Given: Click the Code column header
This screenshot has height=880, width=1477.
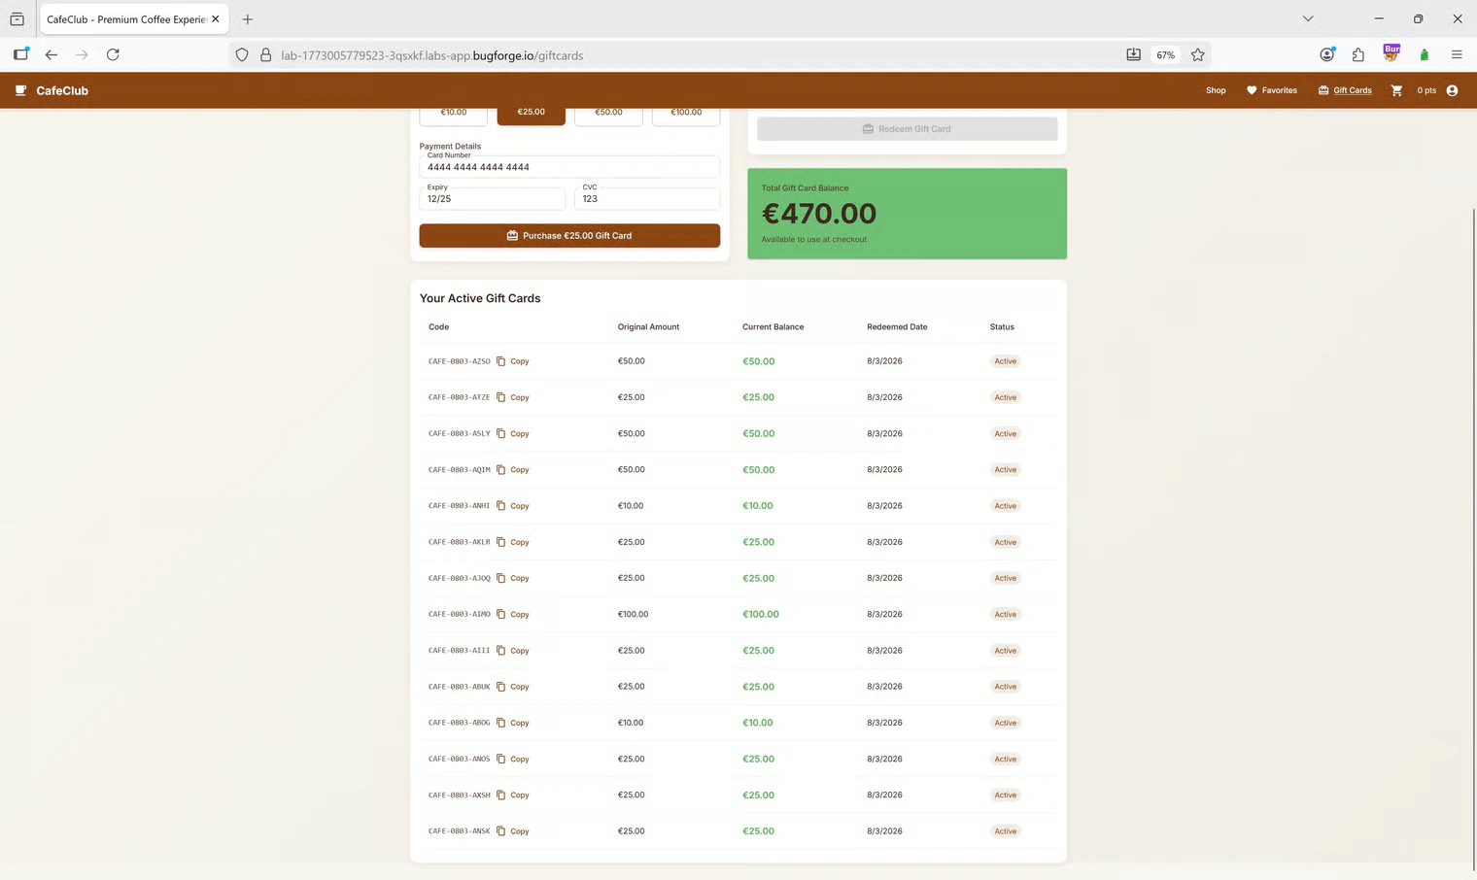Looking at the screenshot, I should (438, 327).
